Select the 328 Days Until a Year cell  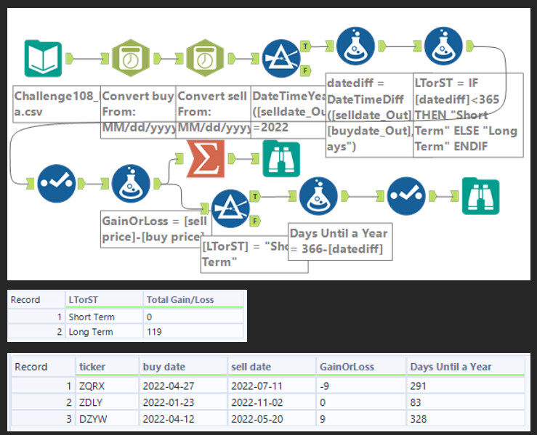click(x=466, y=418)
